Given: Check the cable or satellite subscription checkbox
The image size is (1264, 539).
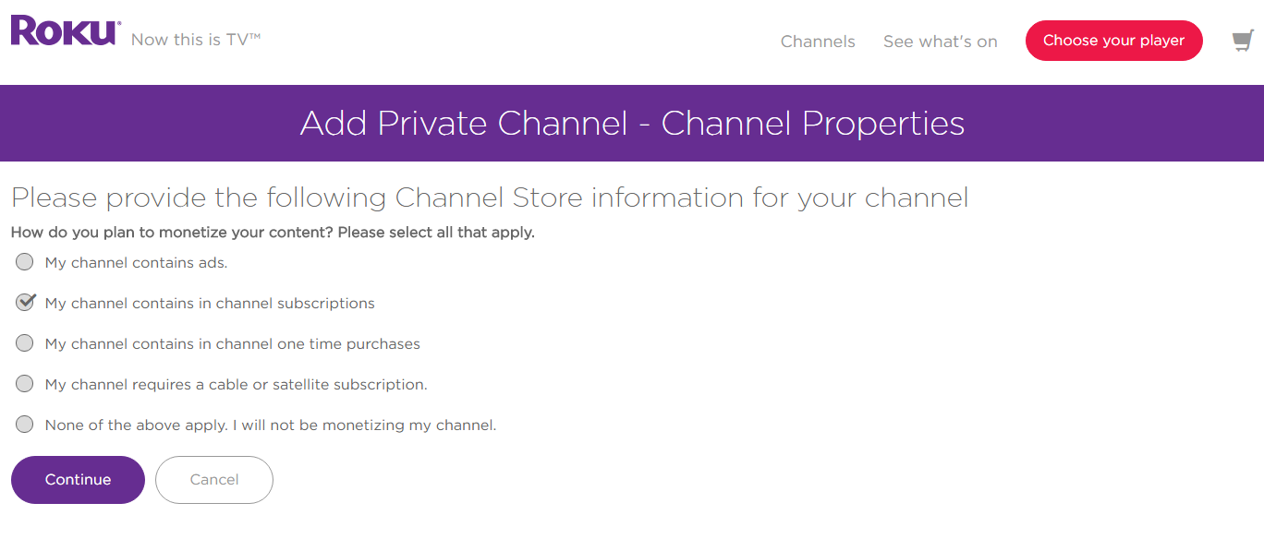Looking at the screenshot, I should pyautogui.click(x=25, y=384).
